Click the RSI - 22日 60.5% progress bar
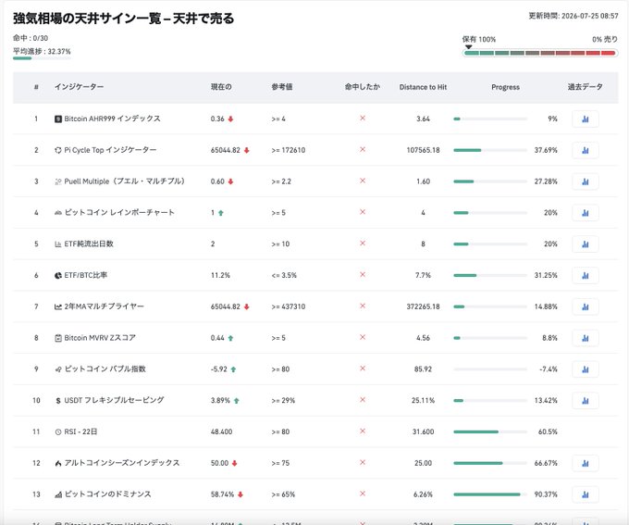The image size is (629, 525). [x=490, y=431]
